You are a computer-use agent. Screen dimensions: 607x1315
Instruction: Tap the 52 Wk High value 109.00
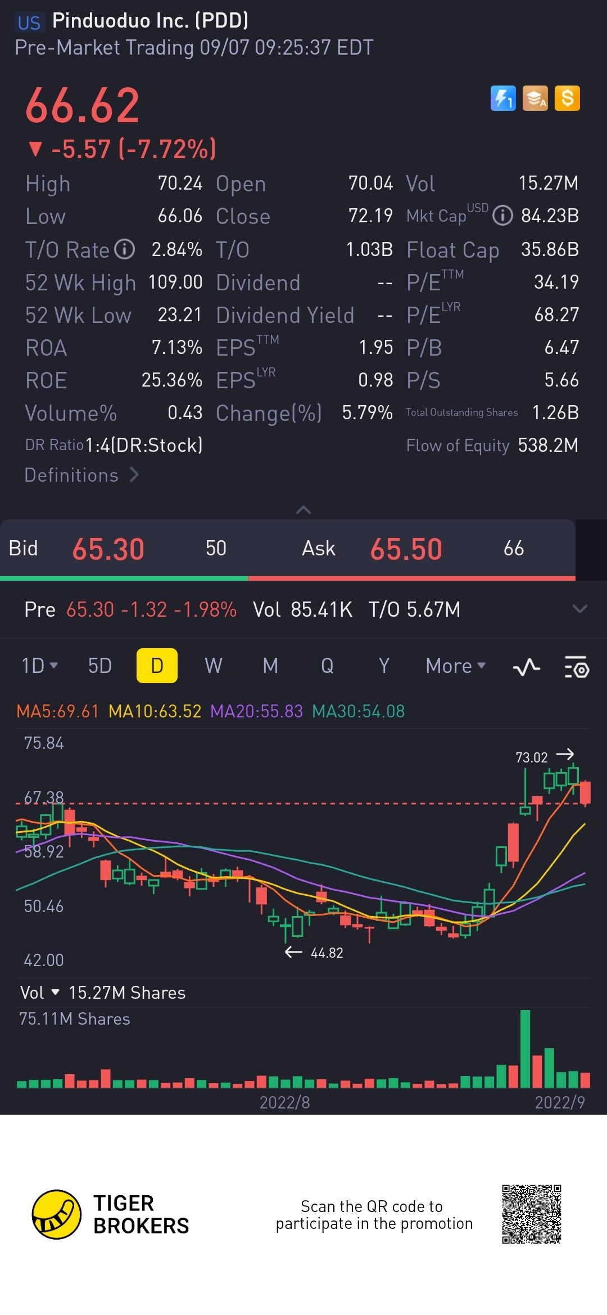pos(175,282)
